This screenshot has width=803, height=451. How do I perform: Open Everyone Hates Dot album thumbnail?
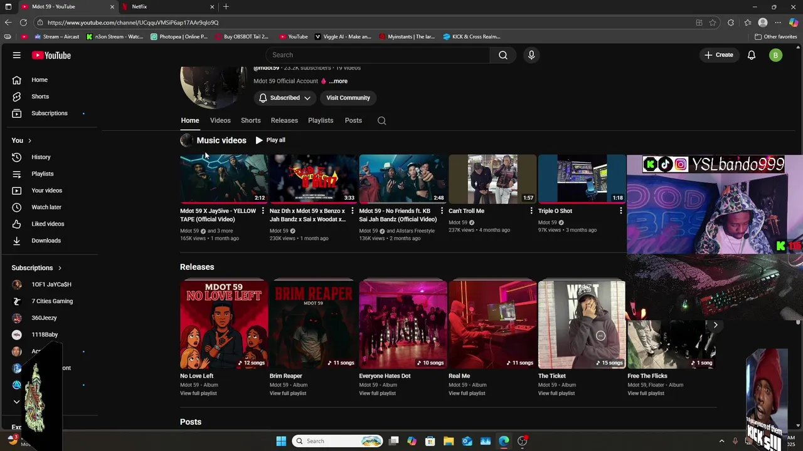(403, 324)
